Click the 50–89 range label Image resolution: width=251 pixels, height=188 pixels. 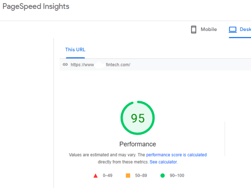pyautogui.click(x=141, y=175)
